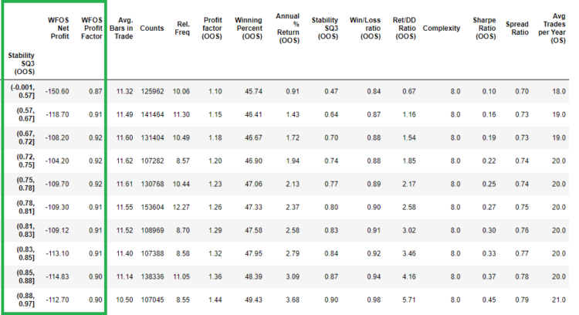The image size is (579, 315).
Task: Click WFOS Net Profit value -112.70
Action: 57,300
